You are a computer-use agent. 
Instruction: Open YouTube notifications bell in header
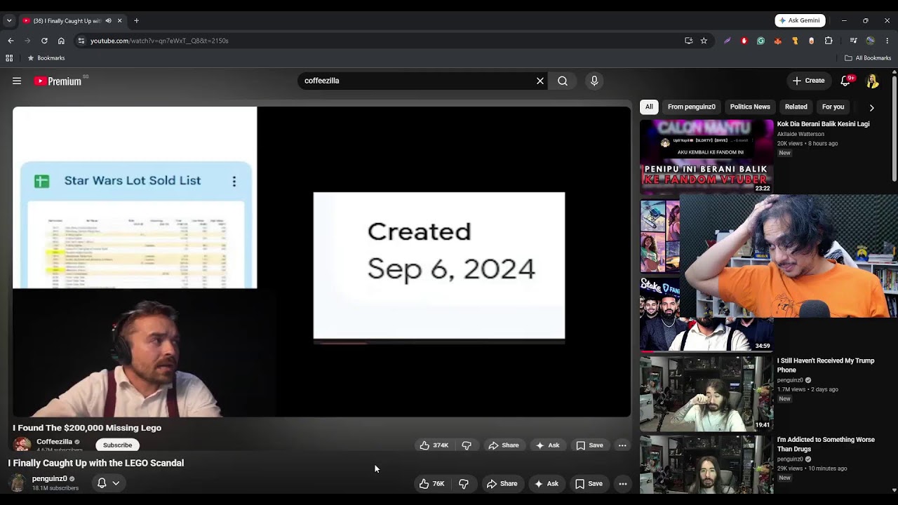[x=845, y=81]
